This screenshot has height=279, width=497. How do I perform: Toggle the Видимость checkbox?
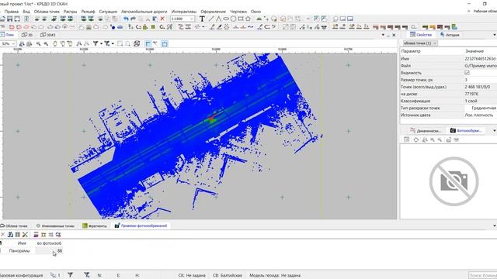pos(467,73)
